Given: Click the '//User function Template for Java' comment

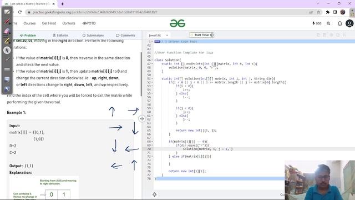Looking at the screenshot, I should tap(184, 53).
